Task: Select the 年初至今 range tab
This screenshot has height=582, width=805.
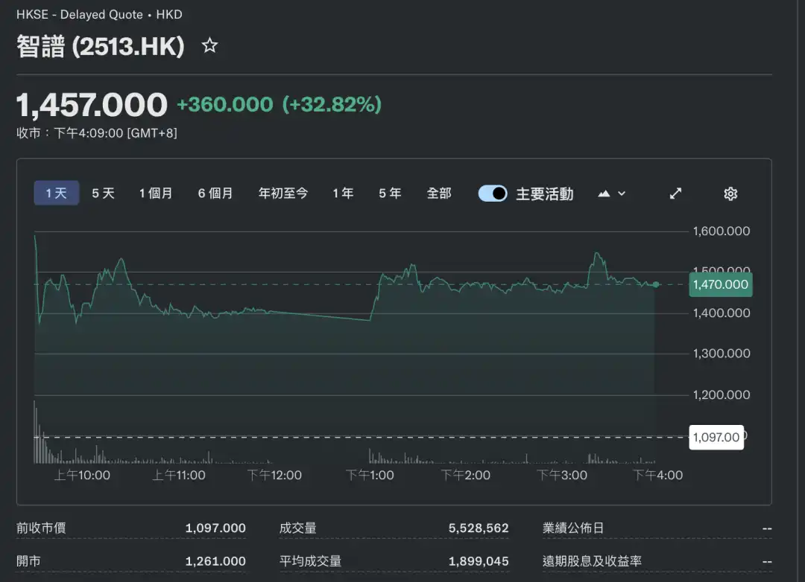Action: point(283,194)
